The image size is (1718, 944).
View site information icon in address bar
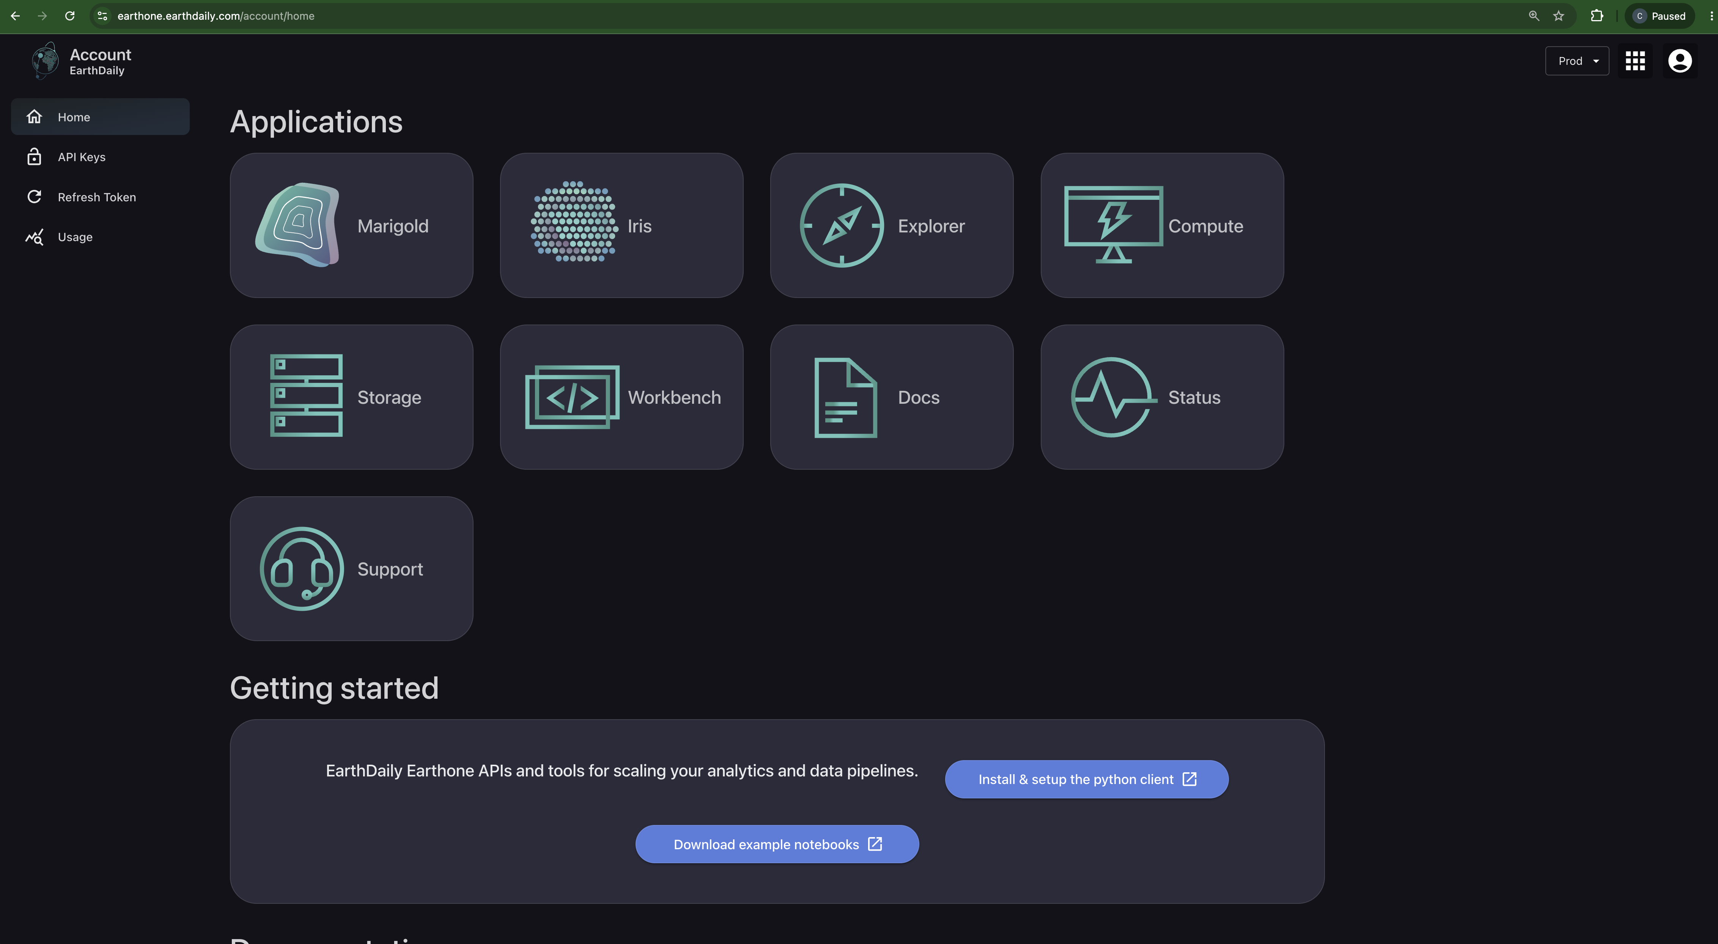point(103,16)
